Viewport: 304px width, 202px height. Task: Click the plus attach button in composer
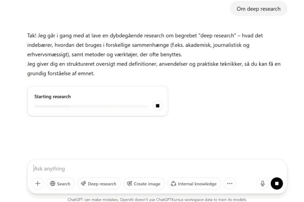[38, 183]
